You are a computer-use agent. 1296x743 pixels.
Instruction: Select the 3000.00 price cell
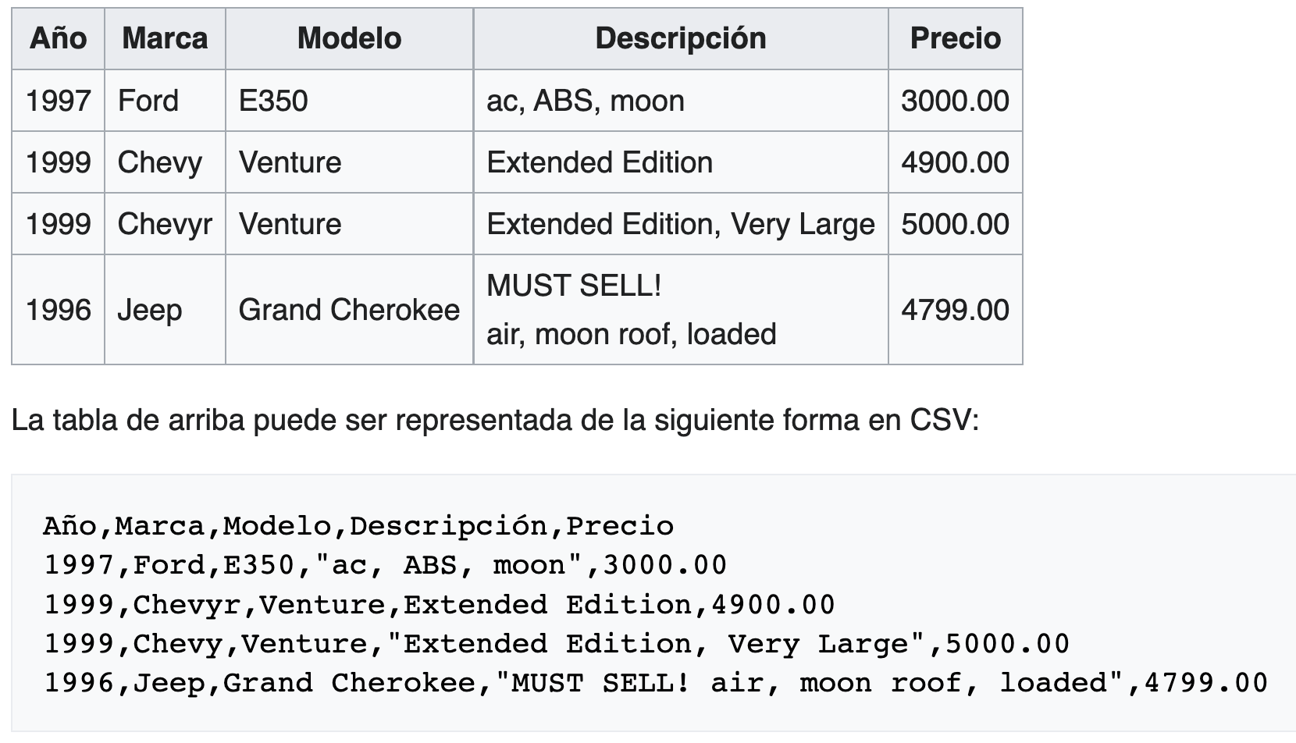click(x=956, y=101)
